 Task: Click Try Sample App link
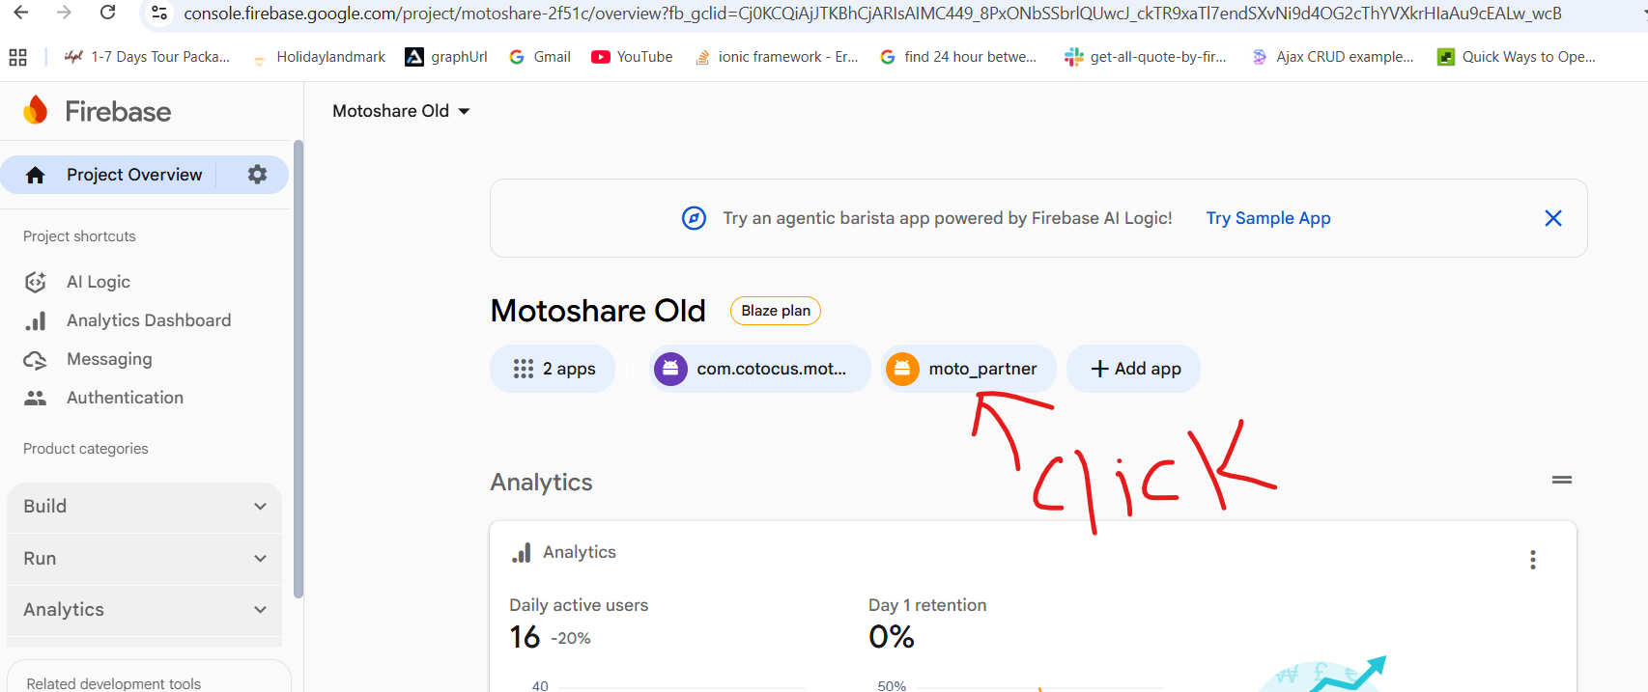[1268, 218]
